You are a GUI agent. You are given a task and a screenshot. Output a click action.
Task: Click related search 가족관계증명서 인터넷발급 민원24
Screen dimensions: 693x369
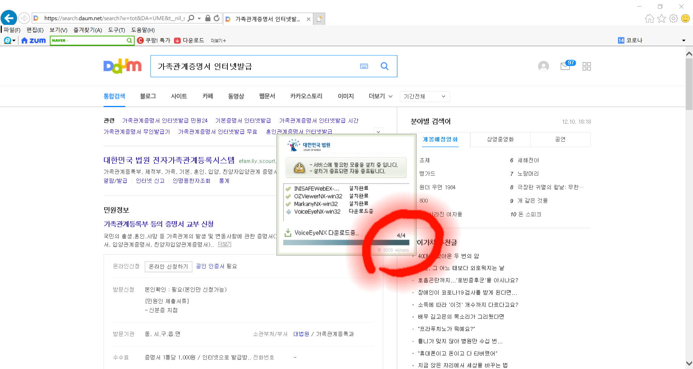165,120
